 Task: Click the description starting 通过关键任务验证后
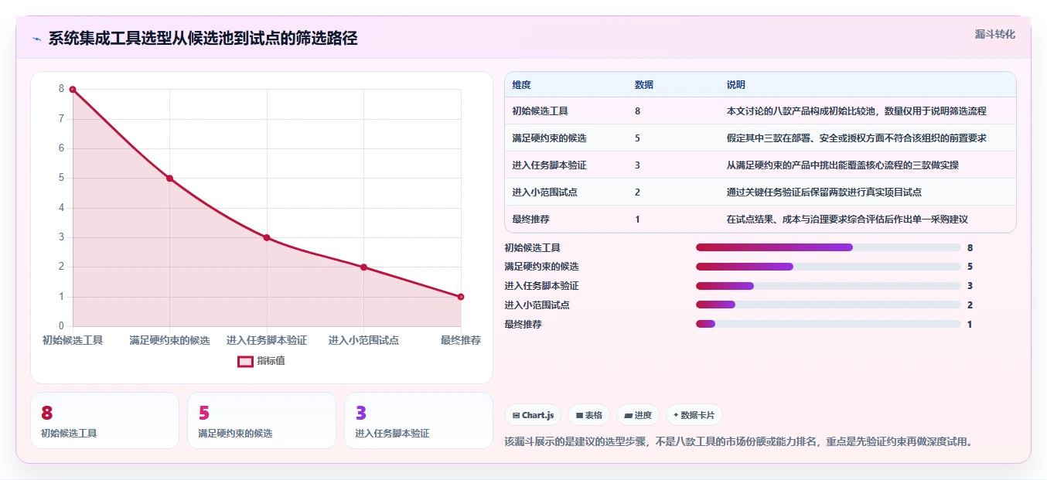824,192
